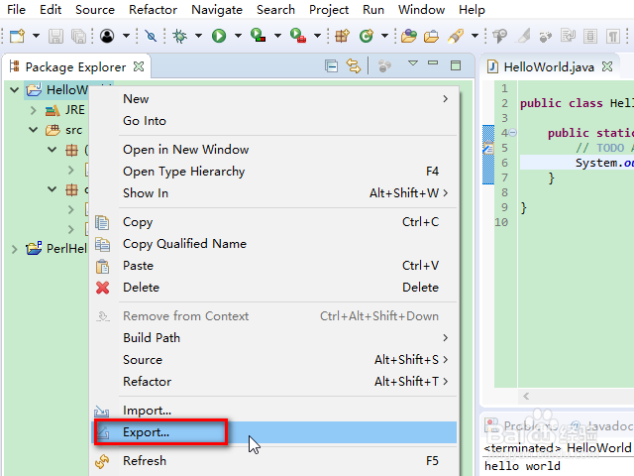Collapse the HelloWorld project node
Screen dimensions: 634x476
click(x=15, y=90)
